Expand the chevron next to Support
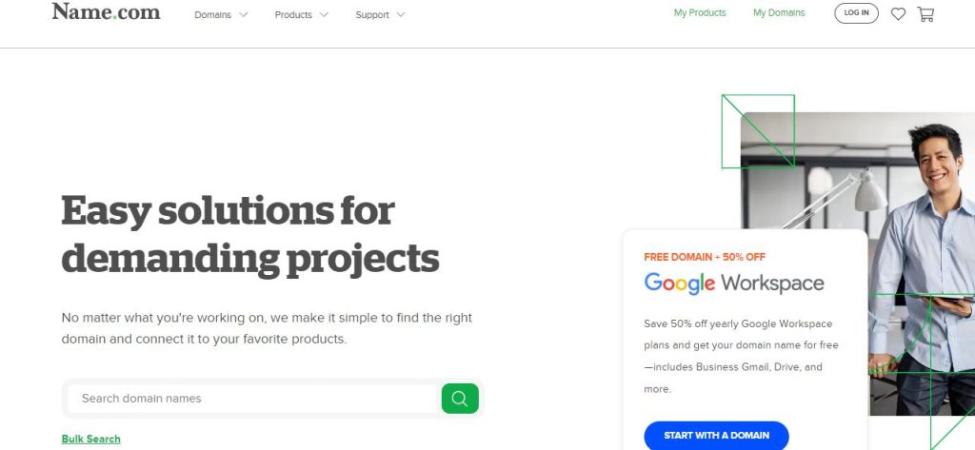This screenshot has width=975, height=450. pos(401,14)
